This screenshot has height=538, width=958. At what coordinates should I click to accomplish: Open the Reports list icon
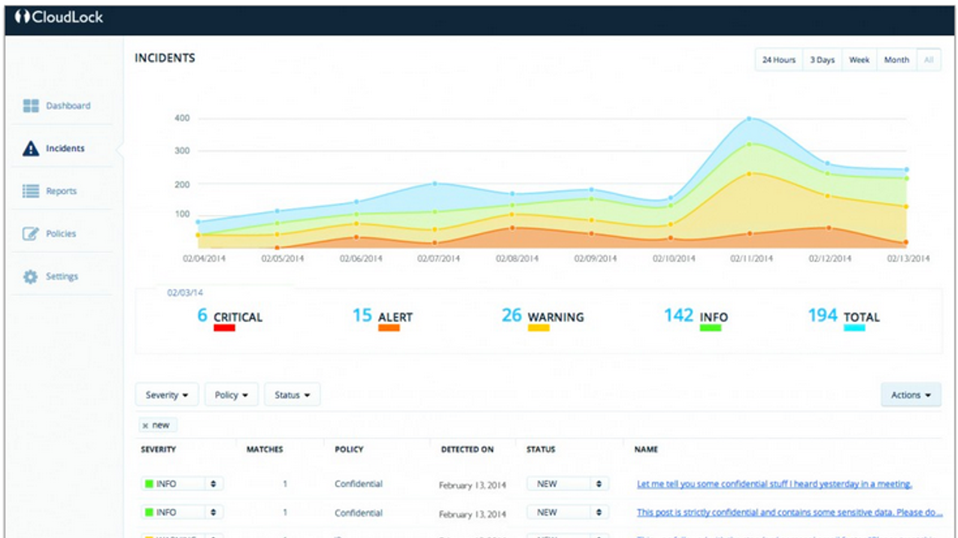click(31, 191)
